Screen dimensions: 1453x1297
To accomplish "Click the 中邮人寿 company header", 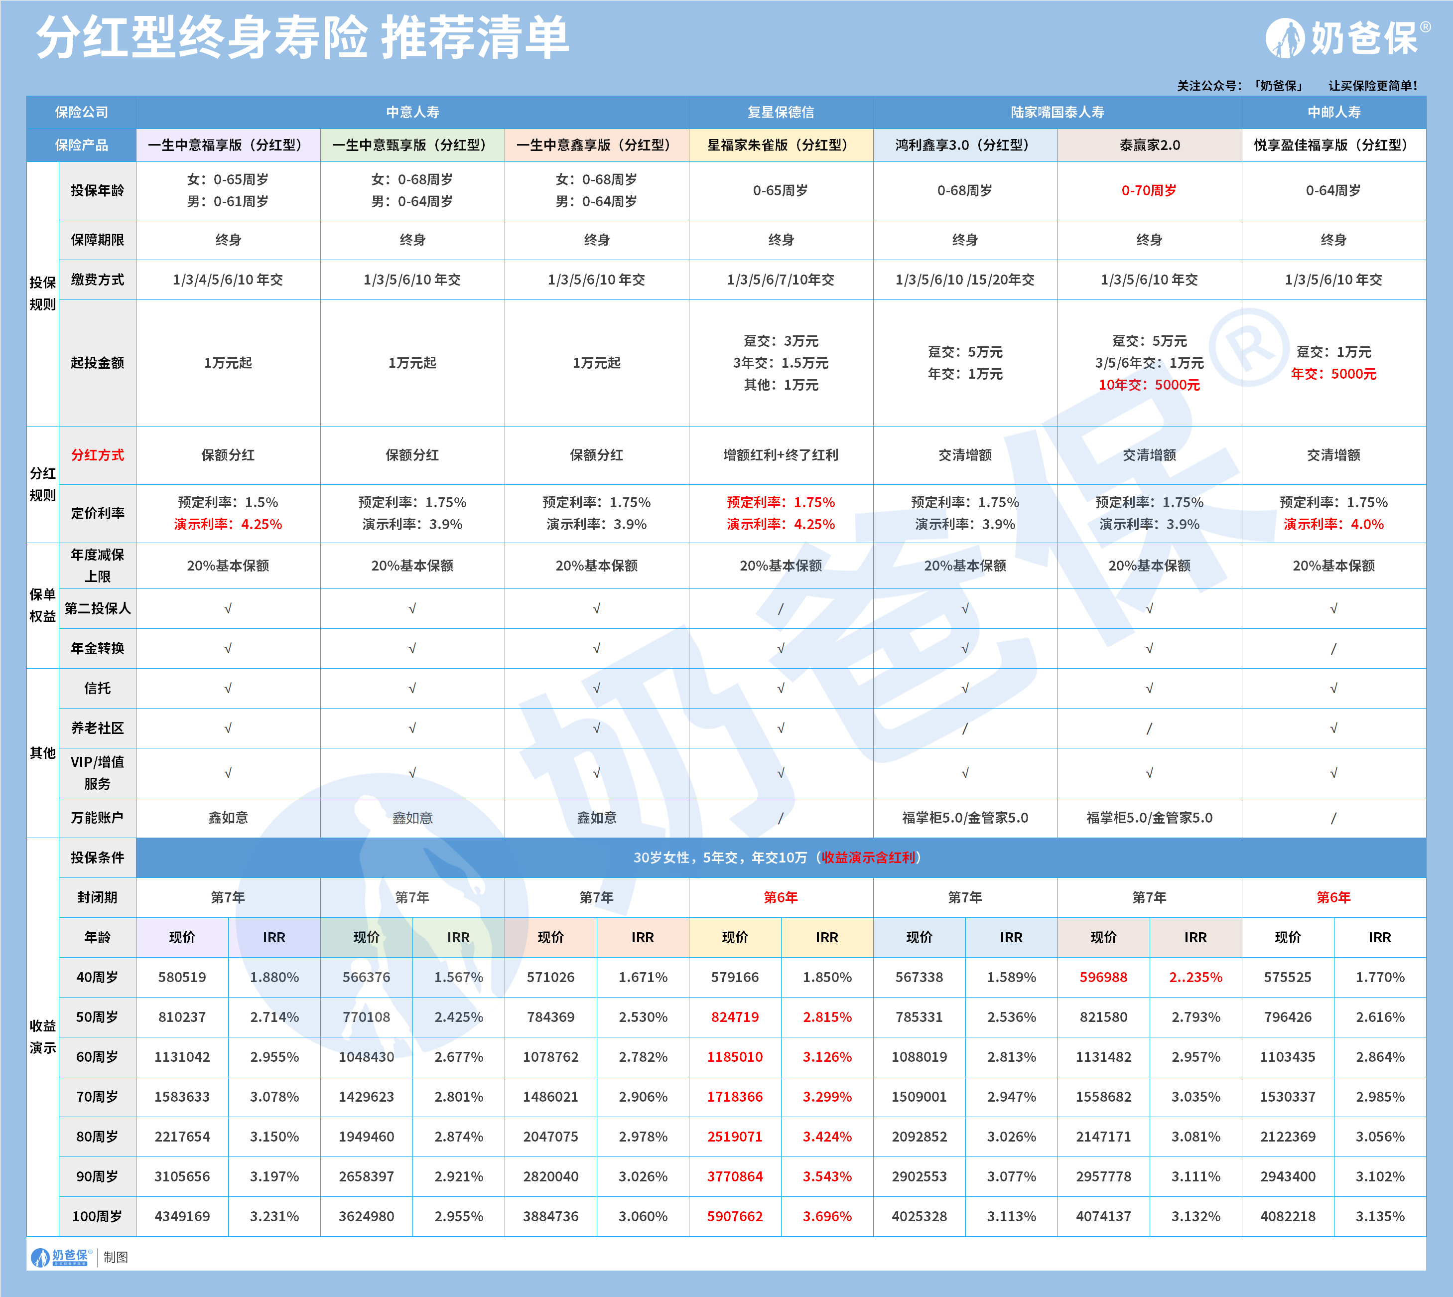I will [x=1333, y=112].
